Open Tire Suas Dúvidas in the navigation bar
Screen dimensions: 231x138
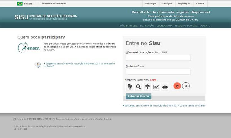[186, 26]
